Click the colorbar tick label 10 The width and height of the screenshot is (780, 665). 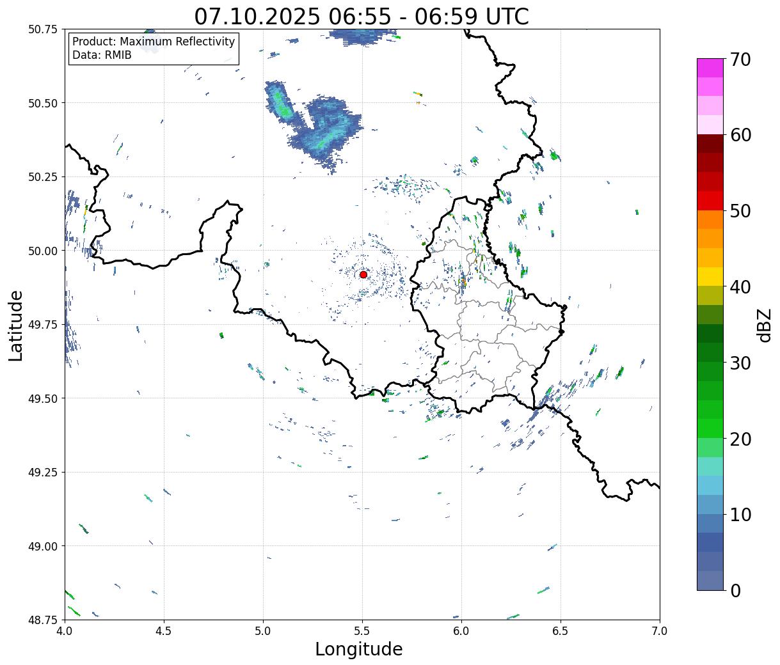point(740,514)
